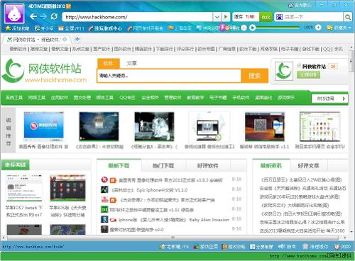Expand the address bar history dropdown
This screenshot has width=355, height=261.
click(x=217, y=17)
